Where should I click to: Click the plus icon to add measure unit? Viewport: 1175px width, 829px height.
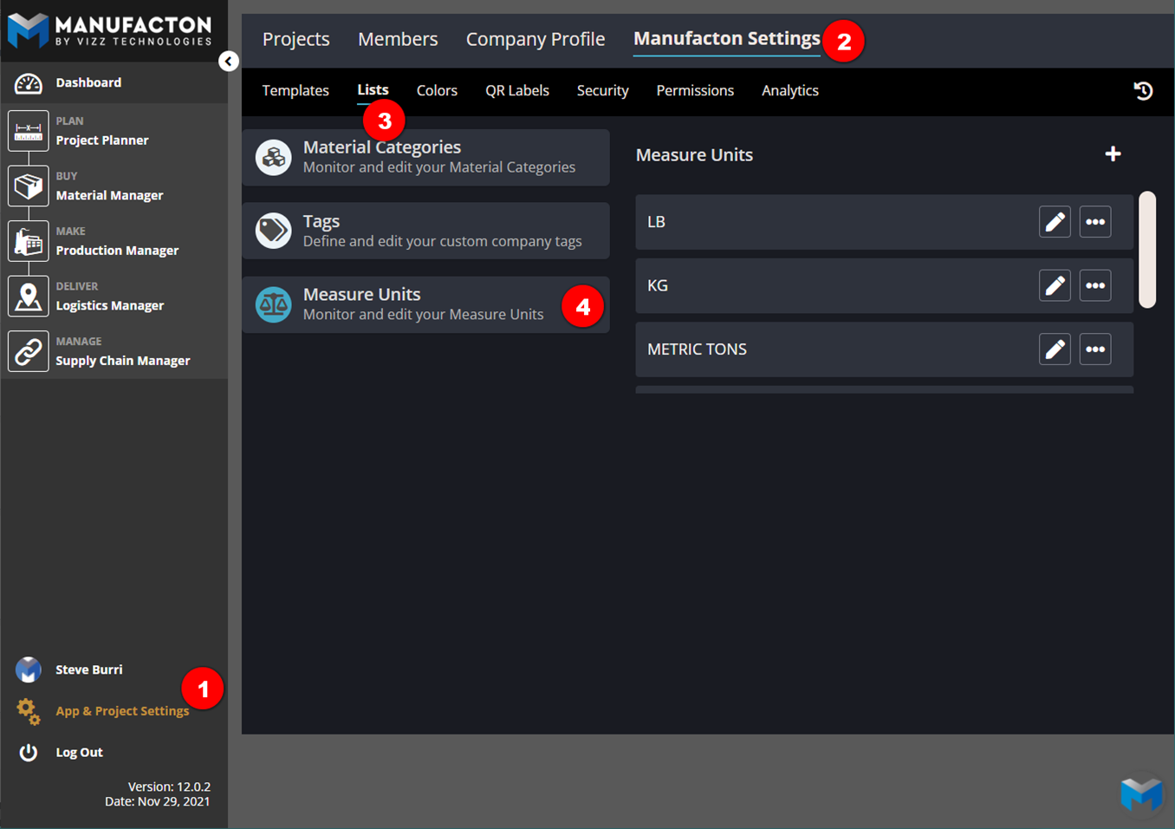pos(1113,154)
